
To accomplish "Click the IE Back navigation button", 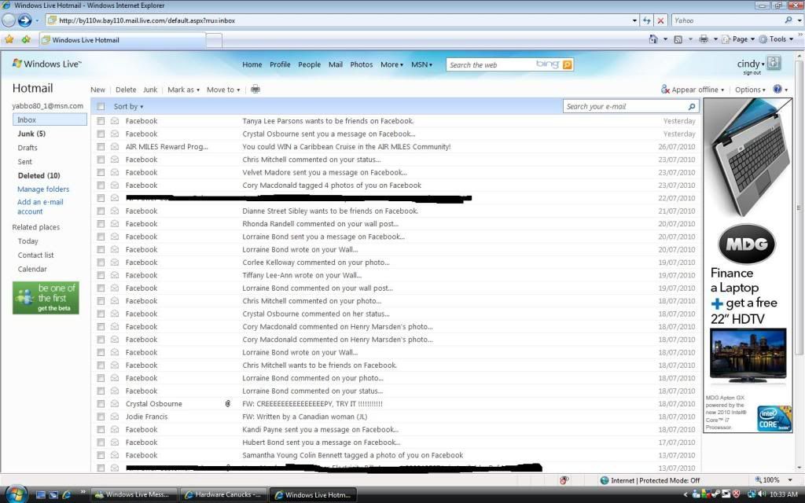I will [9, 20].
